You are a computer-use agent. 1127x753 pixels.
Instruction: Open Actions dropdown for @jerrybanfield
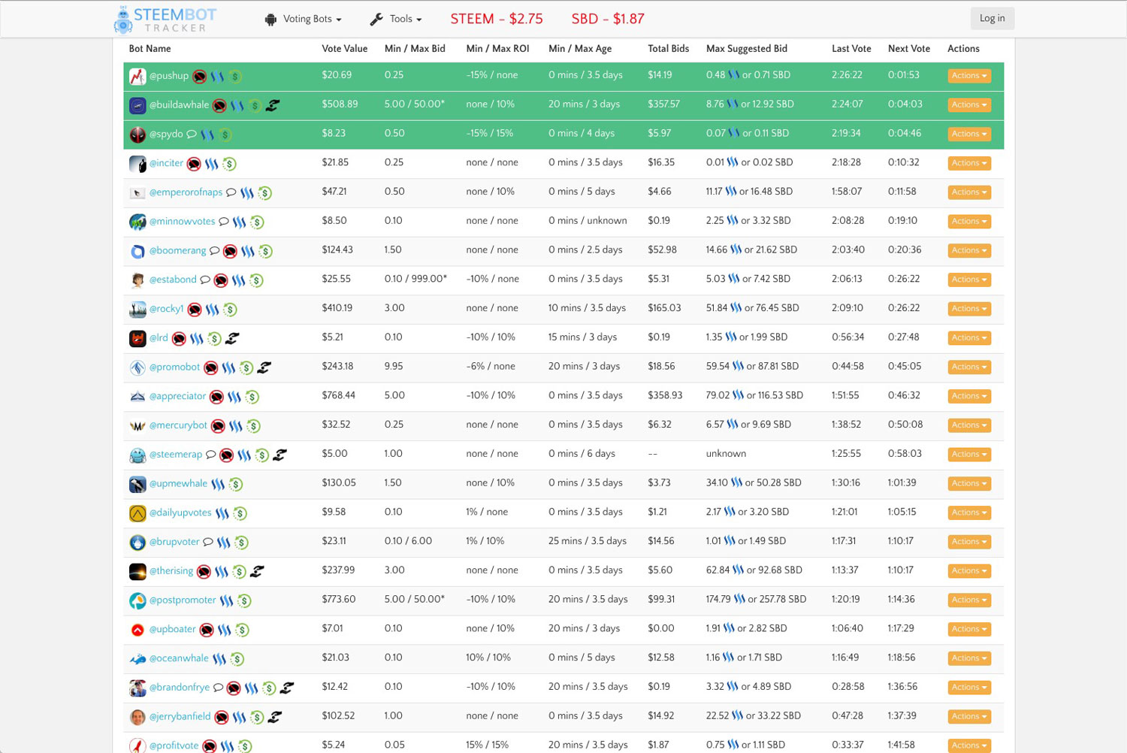[969, 717]
